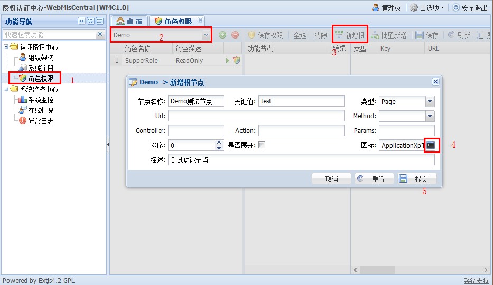Open the Method dropdown list
The width and height of the screenshot is (493, 285).
tap(430, 116)
